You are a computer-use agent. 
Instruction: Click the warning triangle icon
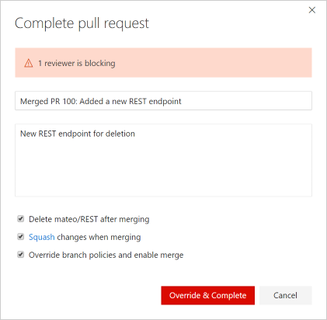coord(29,63)
